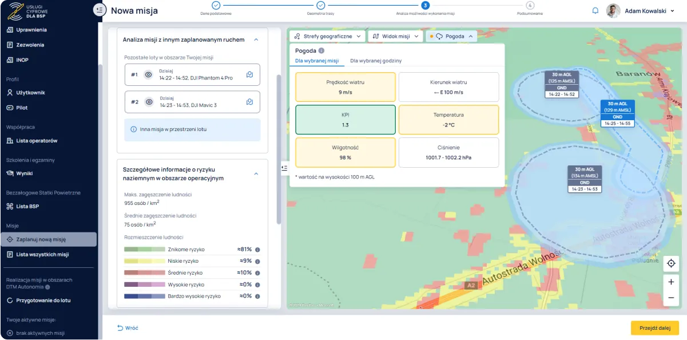Toggle visibility eye for mission #1
The width and height of the screenshot is (687, 340).
[148, 74]
